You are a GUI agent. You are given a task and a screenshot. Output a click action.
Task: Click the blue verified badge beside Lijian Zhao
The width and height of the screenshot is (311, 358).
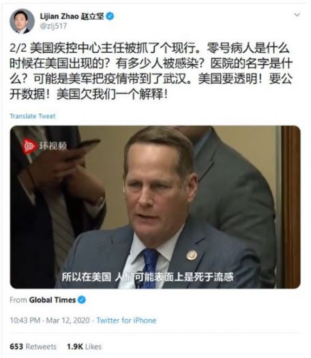click(110, 16)
